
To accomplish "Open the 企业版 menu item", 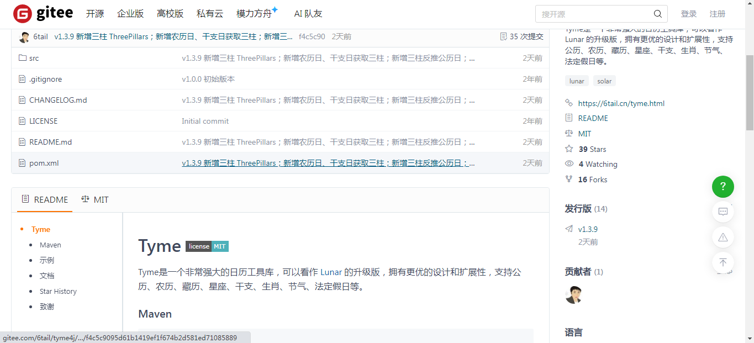I will point(130,14).
